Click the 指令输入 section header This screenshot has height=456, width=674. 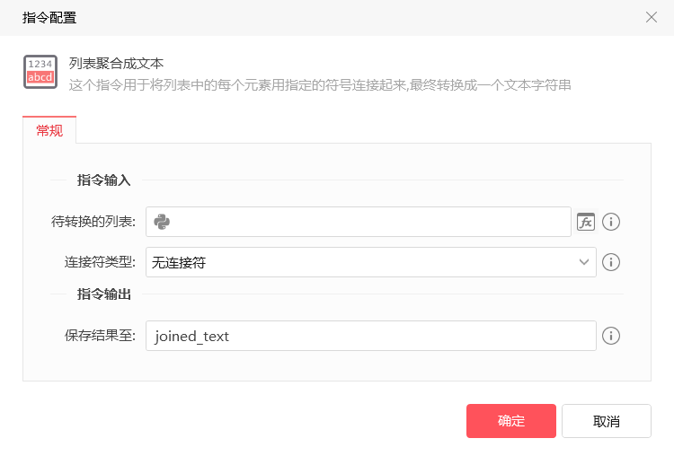tap(104, 180)
